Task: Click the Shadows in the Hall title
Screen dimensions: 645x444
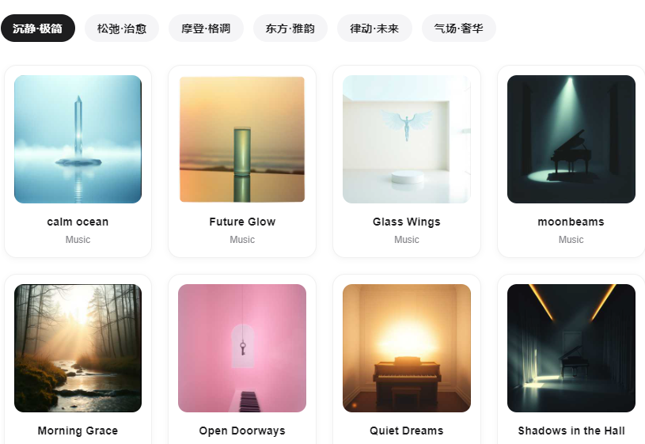Action: point(571,431)
